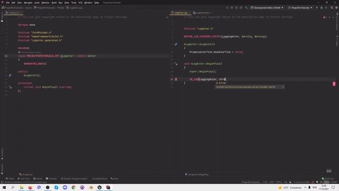Screen dimensions: 339x191
Task: Open the Window menu
Action: pyautogui.click(x=88, y=3)
